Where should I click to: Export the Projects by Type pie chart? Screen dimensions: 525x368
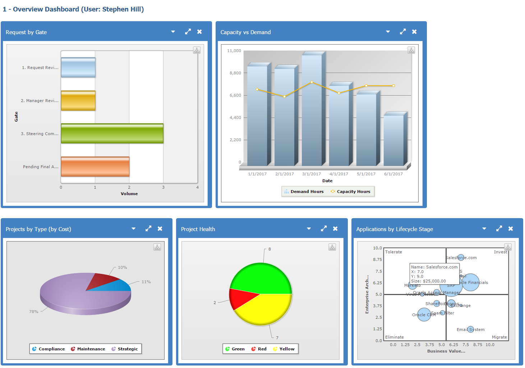point(157,247)
